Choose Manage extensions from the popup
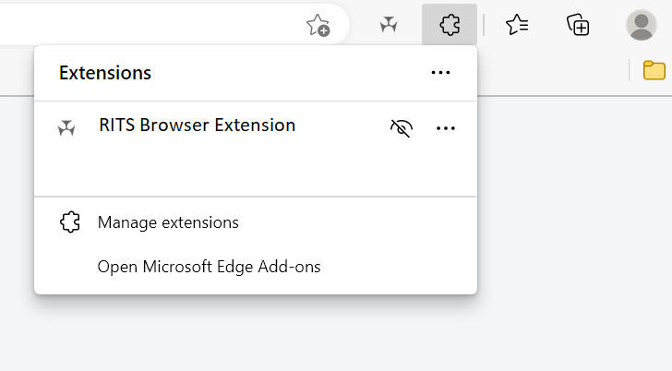Image resolution: width=672 pixels, height=371 pixels. (168, 222)
